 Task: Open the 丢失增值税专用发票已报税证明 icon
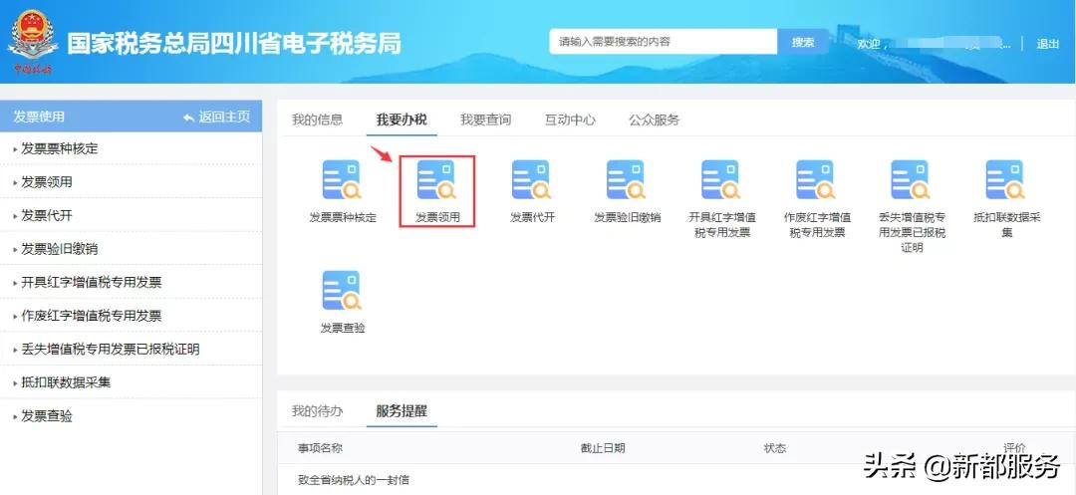point(910,180)
